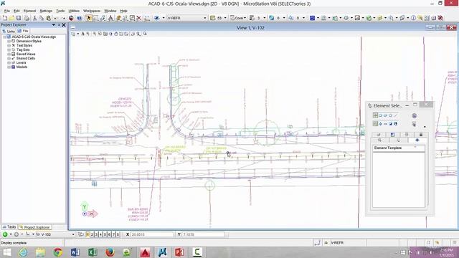Click the blue Help question mark icon
This screenshot has width=459, height=258.
[80, 18]
